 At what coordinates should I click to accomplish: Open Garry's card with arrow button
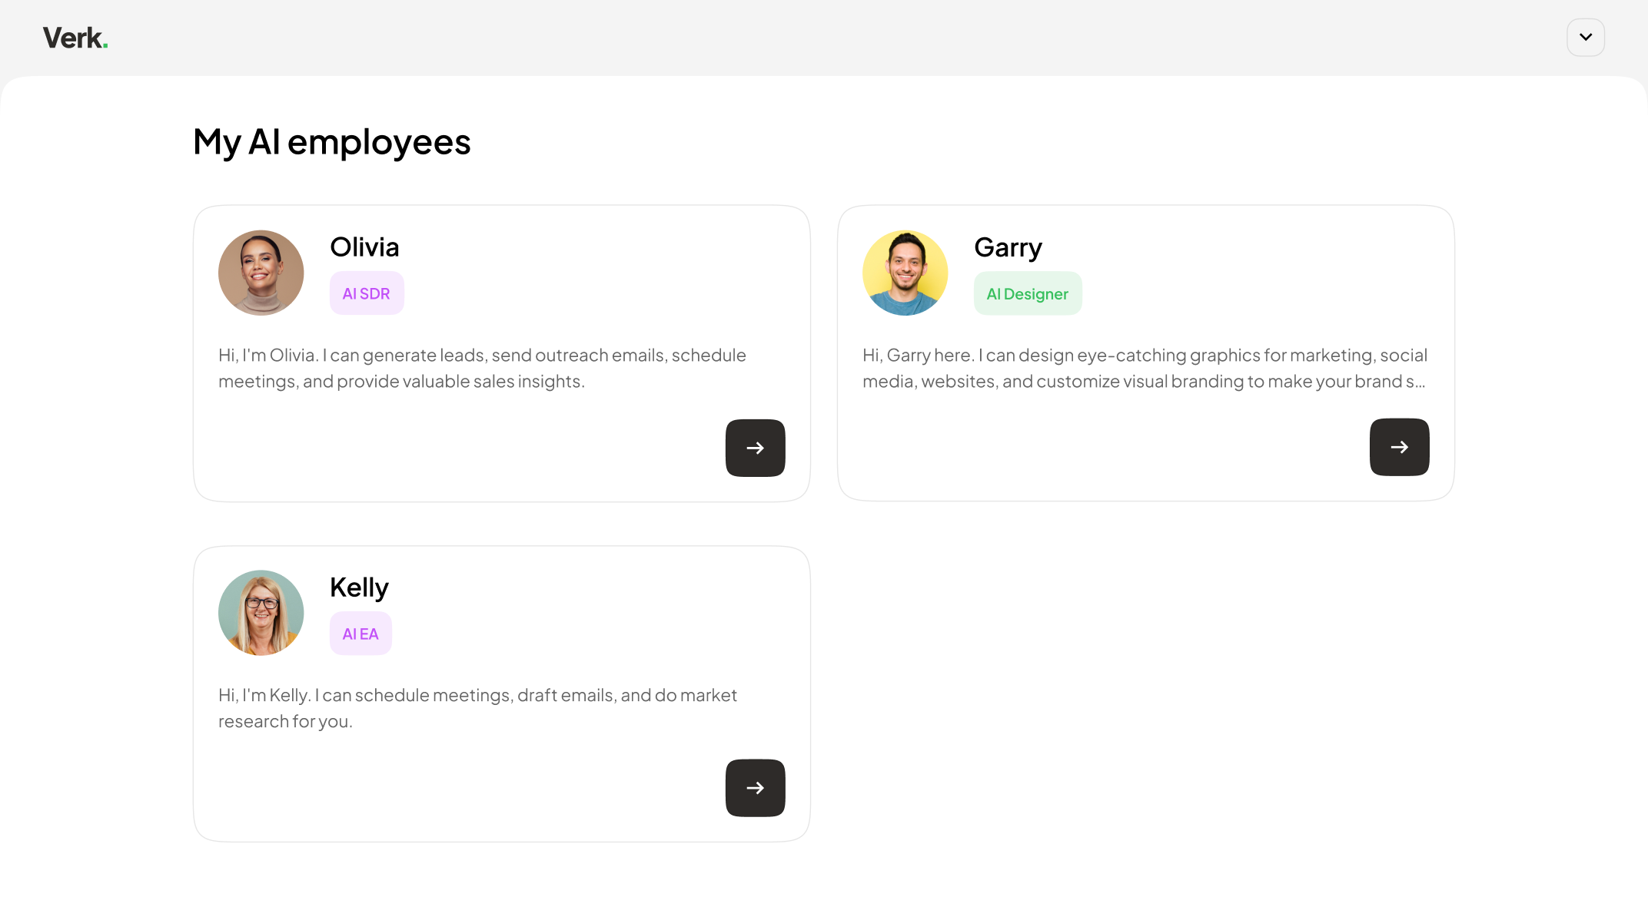tap(1399, 447)
